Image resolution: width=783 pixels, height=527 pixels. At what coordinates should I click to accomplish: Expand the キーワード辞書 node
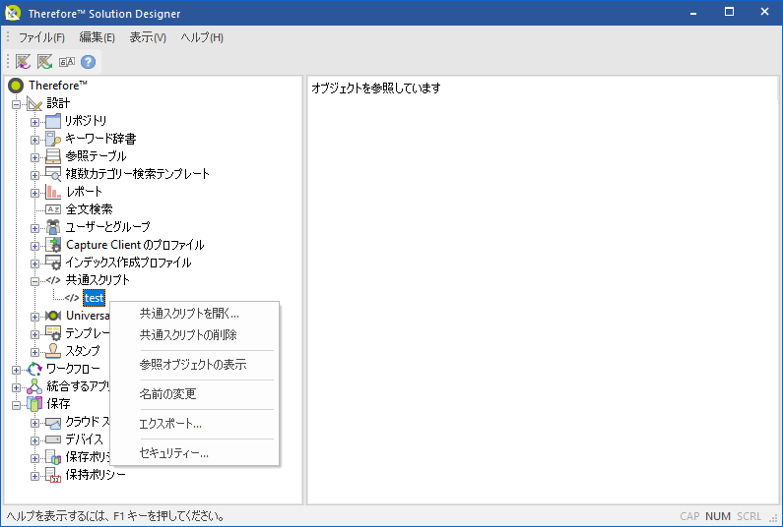[x=34, y=140]
